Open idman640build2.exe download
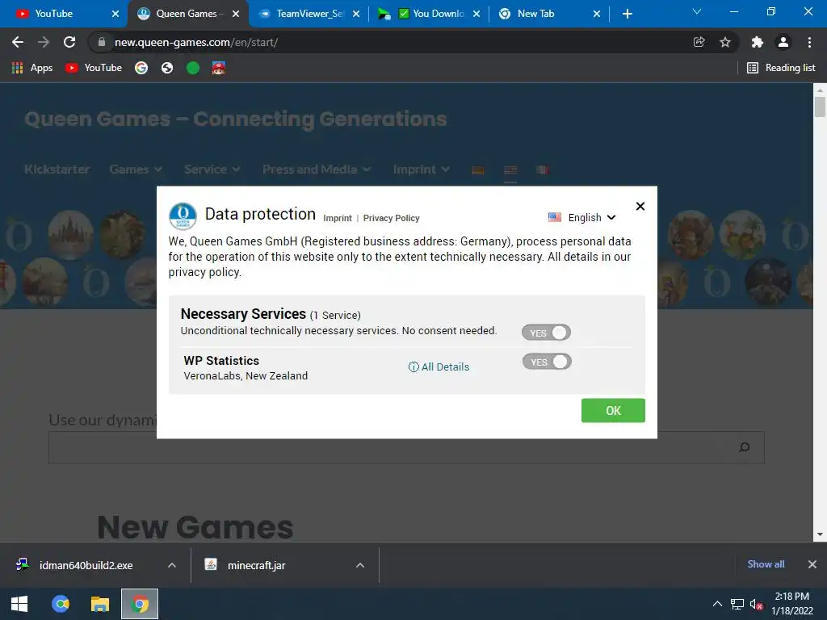827x620 pixels. (x=86, y=565)
